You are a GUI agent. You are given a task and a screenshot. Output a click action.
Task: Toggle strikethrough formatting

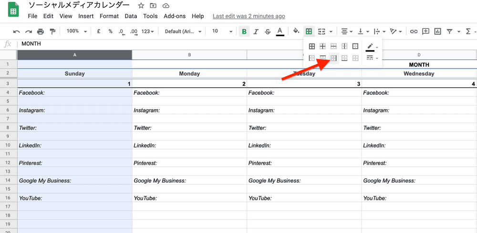tap(268, 31)
